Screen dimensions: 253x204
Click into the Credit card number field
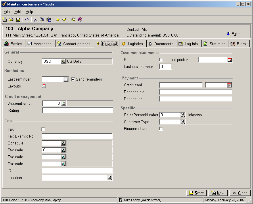click(181, 85)
